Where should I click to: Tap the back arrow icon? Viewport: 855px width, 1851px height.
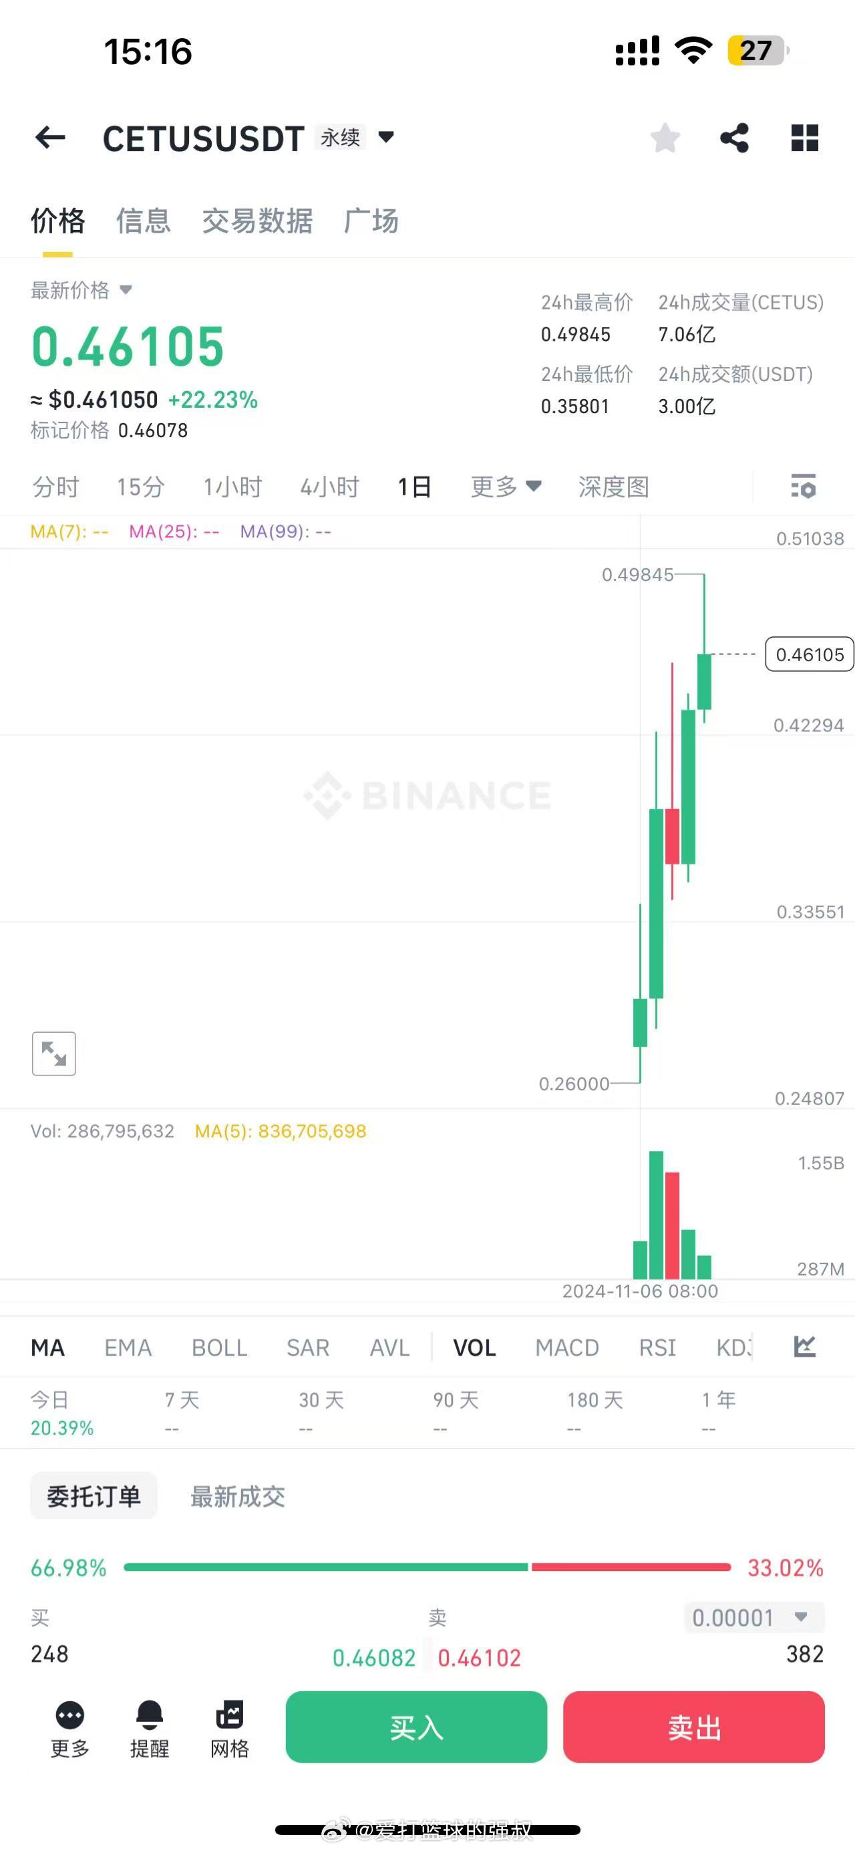50,137
